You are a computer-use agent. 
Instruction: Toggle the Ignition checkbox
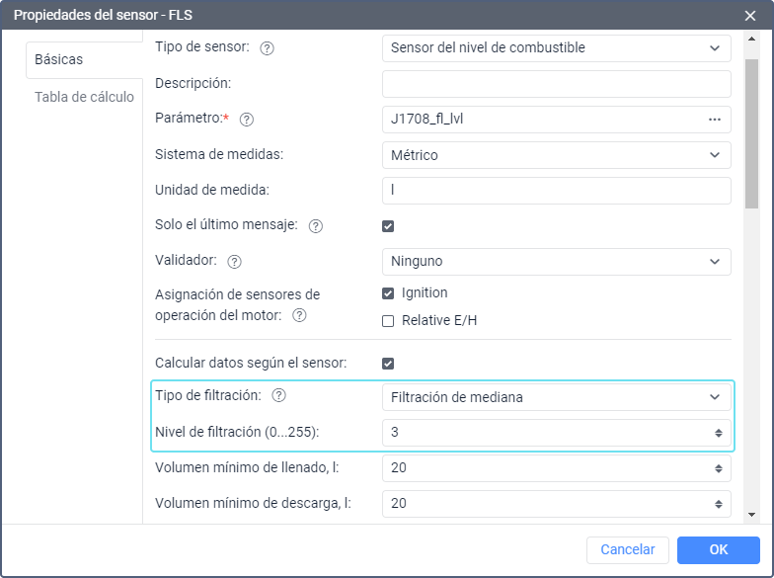pyautogui.click(x=388, y=293)
